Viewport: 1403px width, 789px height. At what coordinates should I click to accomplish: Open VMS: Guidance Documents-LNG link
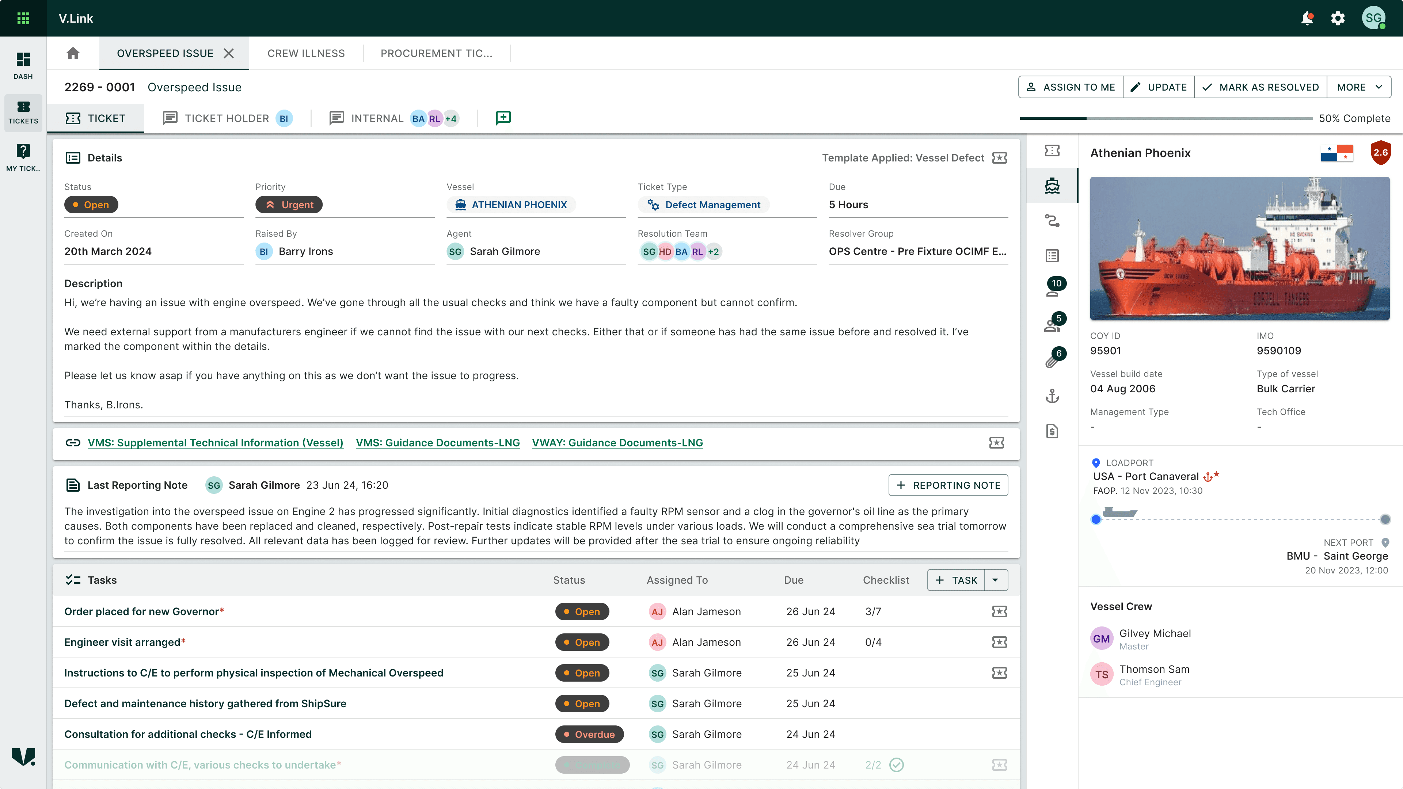coord(437,443)
